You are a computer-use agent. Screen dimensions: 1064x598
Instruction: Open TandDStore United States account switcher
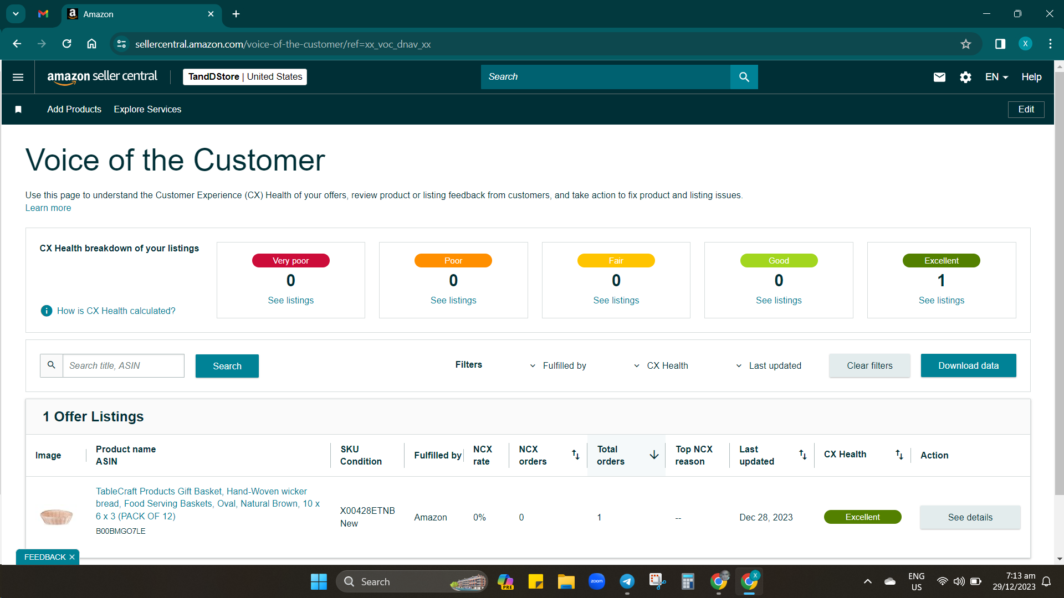(x=245, y=77)
